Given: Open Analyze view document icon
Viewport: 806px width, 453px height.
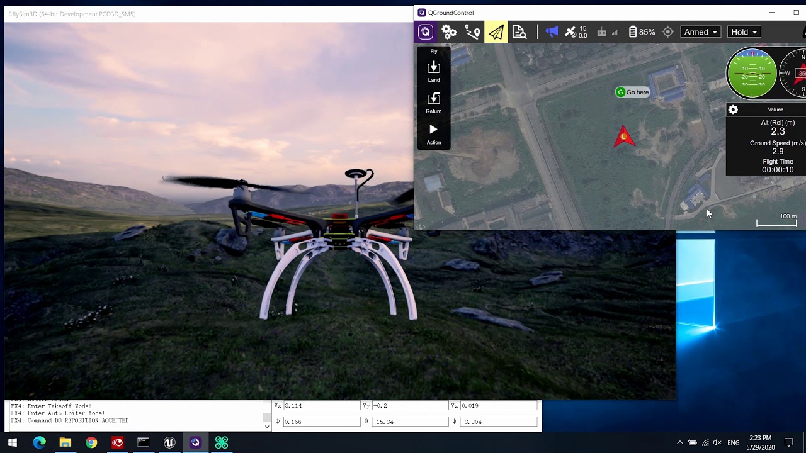Looking at the screenshot, I should (x=519, y=32).
